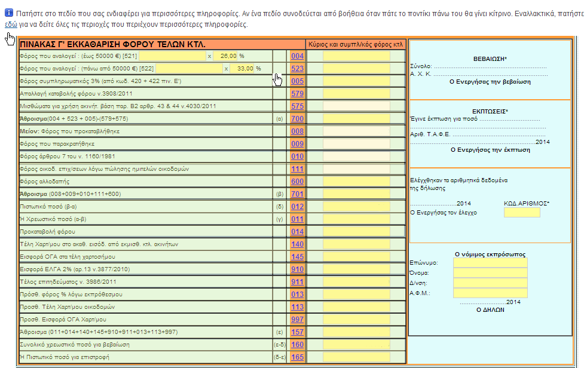Open code 012 link
This screenshot has width=587, height=368.
point(297,207)
